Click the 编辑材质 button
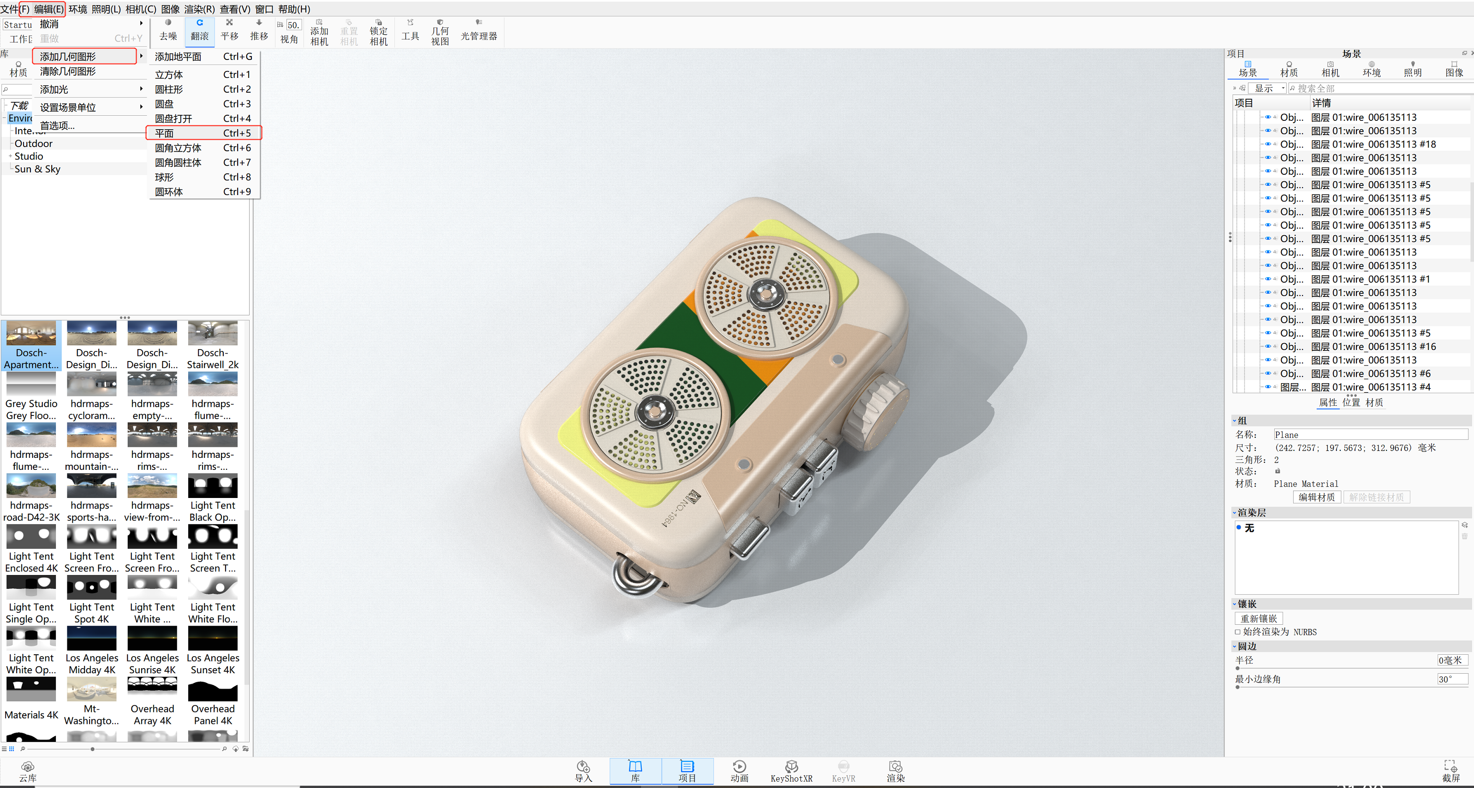Screen dimensions: 1474x788 (x=1316, y=497)
